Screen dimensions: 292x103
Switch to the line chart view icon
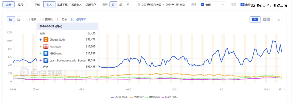tap(11, 19)
